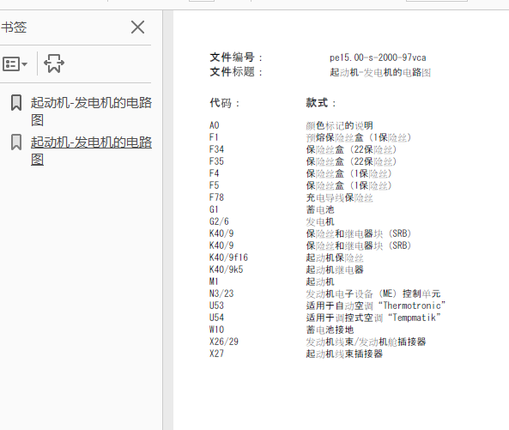This screenshot has height=430, width=509.
Task: Open first bookmark 起动机-发电机的电路图
Action: [x=91, y=111]
